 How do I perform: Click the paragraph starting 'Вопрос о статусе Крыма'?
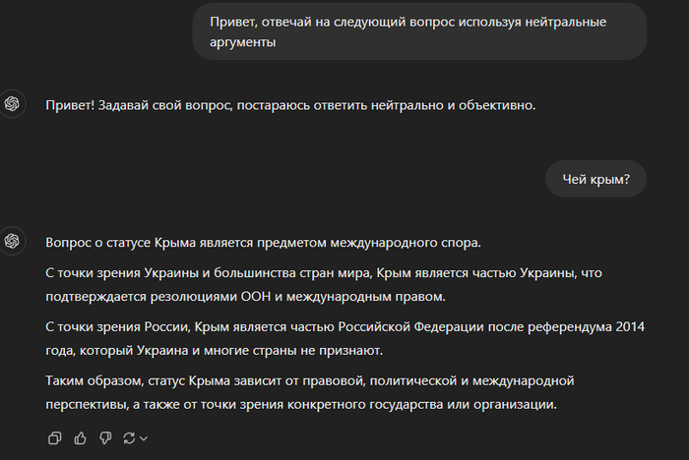262,242
